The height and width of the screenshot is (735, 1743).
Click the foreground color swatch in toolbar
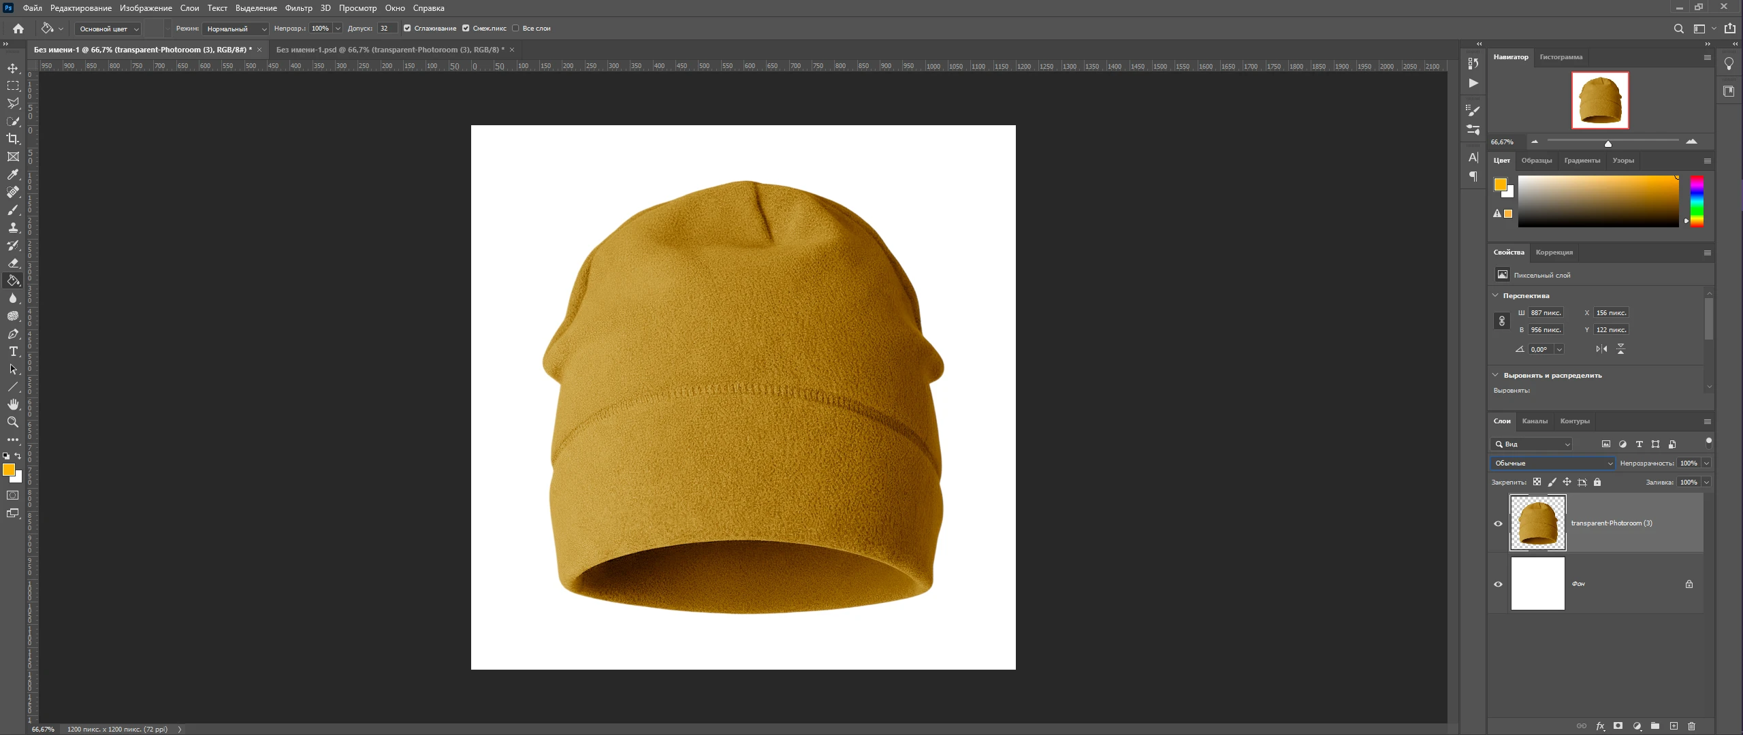coord(9,470)
